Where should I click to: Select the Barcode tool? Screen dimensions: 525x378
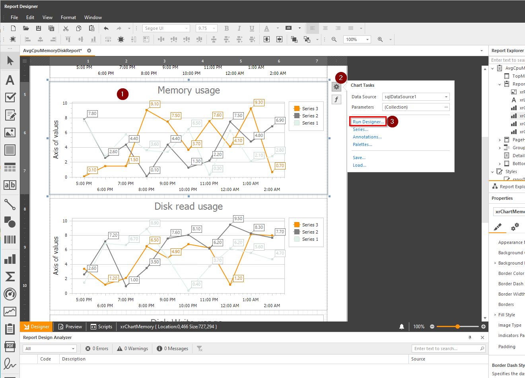tap(10, 240)
